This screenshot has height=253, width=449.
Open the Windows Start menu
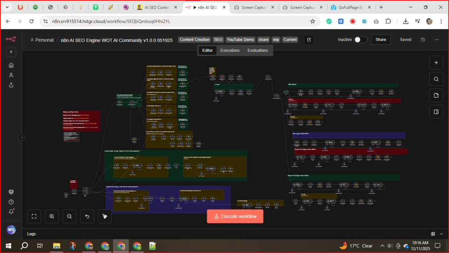(8, 246)
